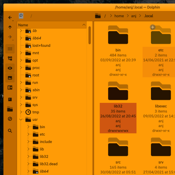Click the Name column header
This screenshot has width=175, height=175.
pyautogui.click(x=52, y=25)
